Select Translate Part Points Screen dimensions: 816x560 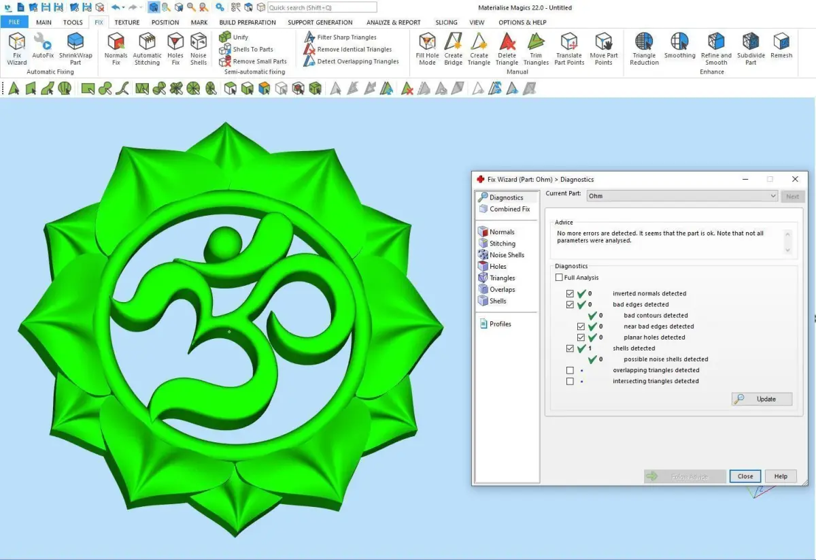coord(569,48)
